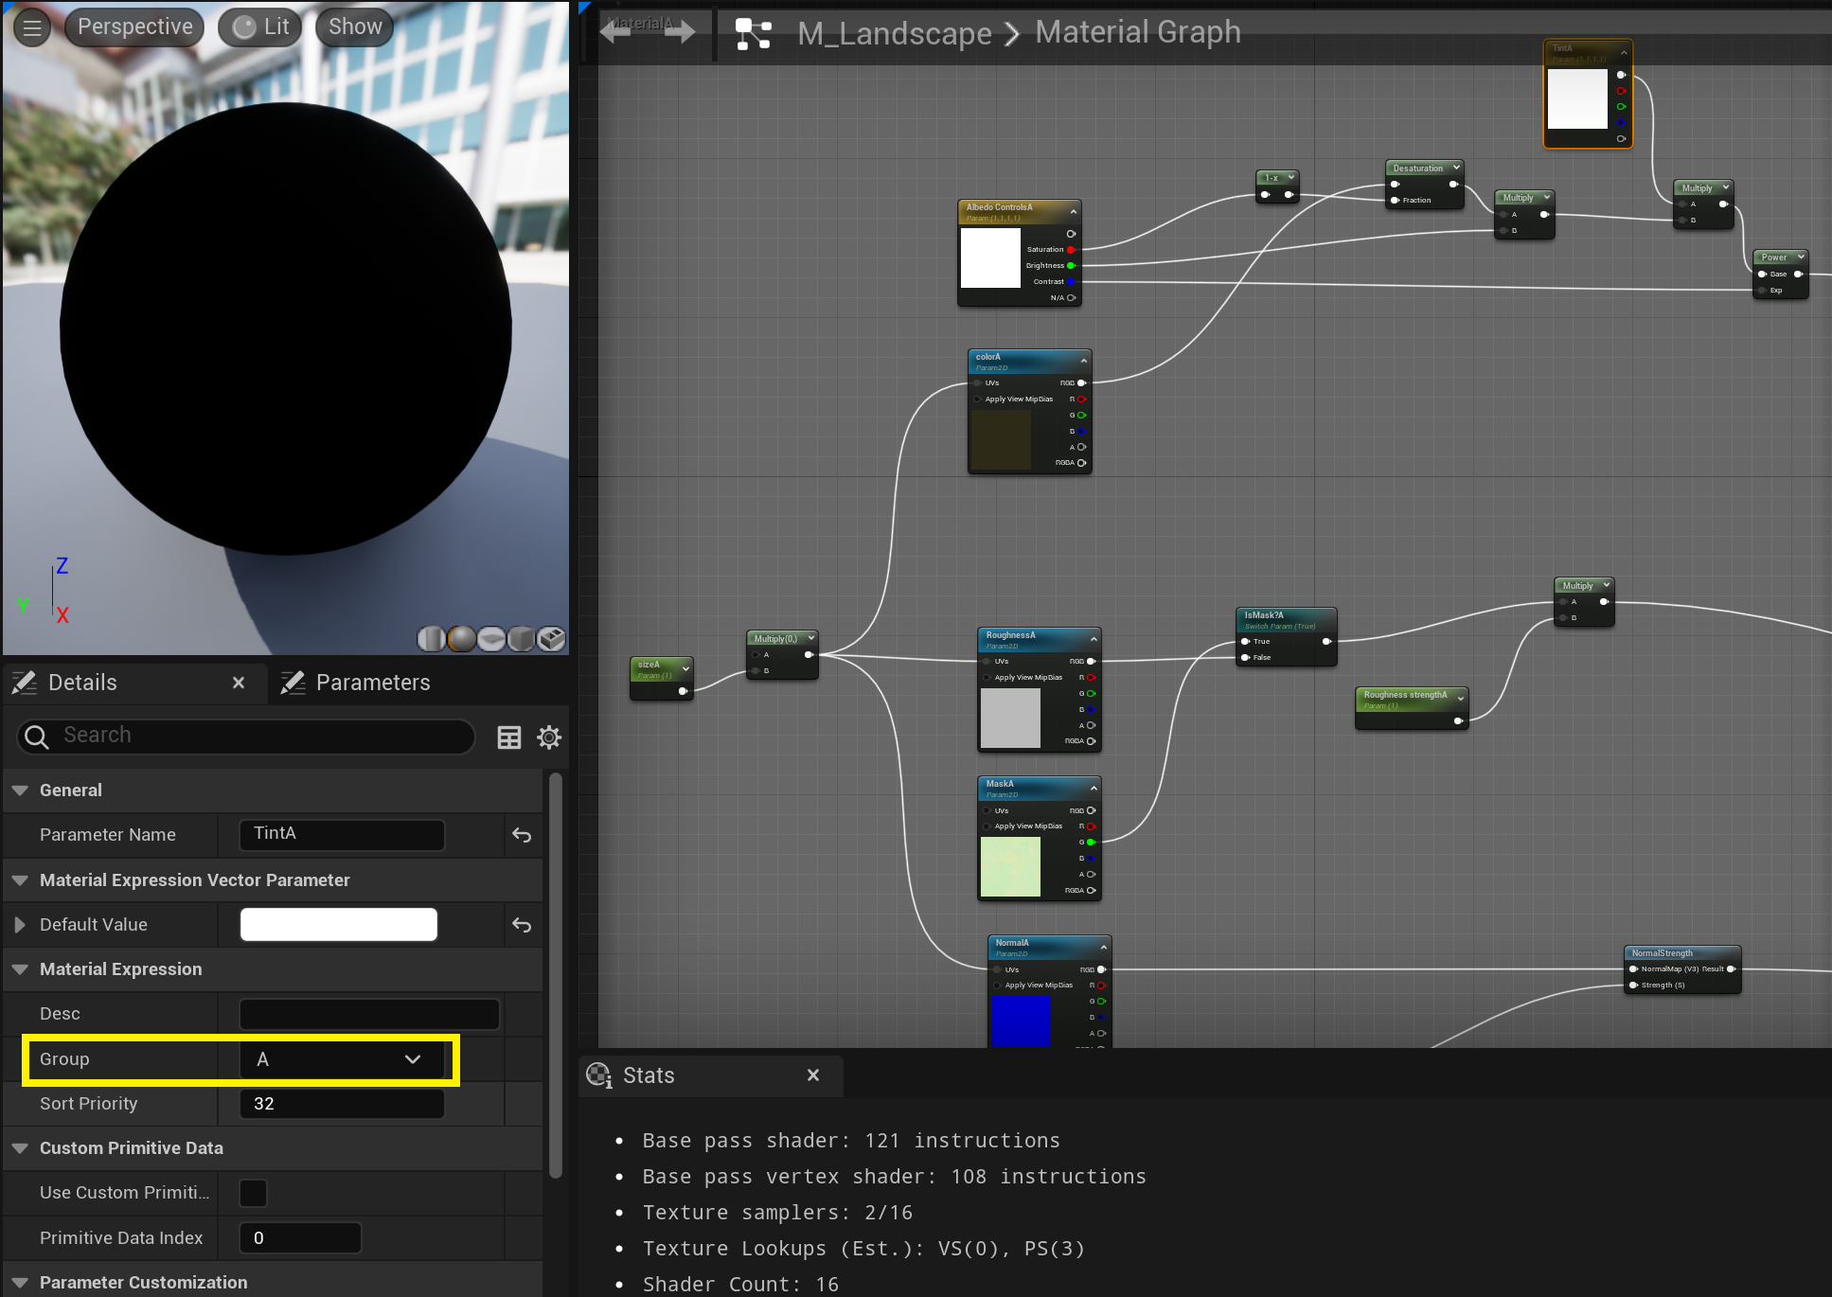Use the selected custom mesh for preview
This screenshot has width=1832, height=1297.
pyautogui.click(x=551, y=639)
